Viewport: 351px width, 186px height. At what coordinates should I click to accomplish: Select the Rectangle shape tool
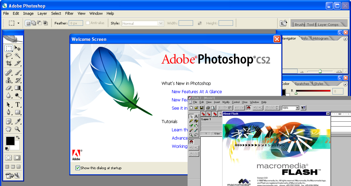pos(18,112)
